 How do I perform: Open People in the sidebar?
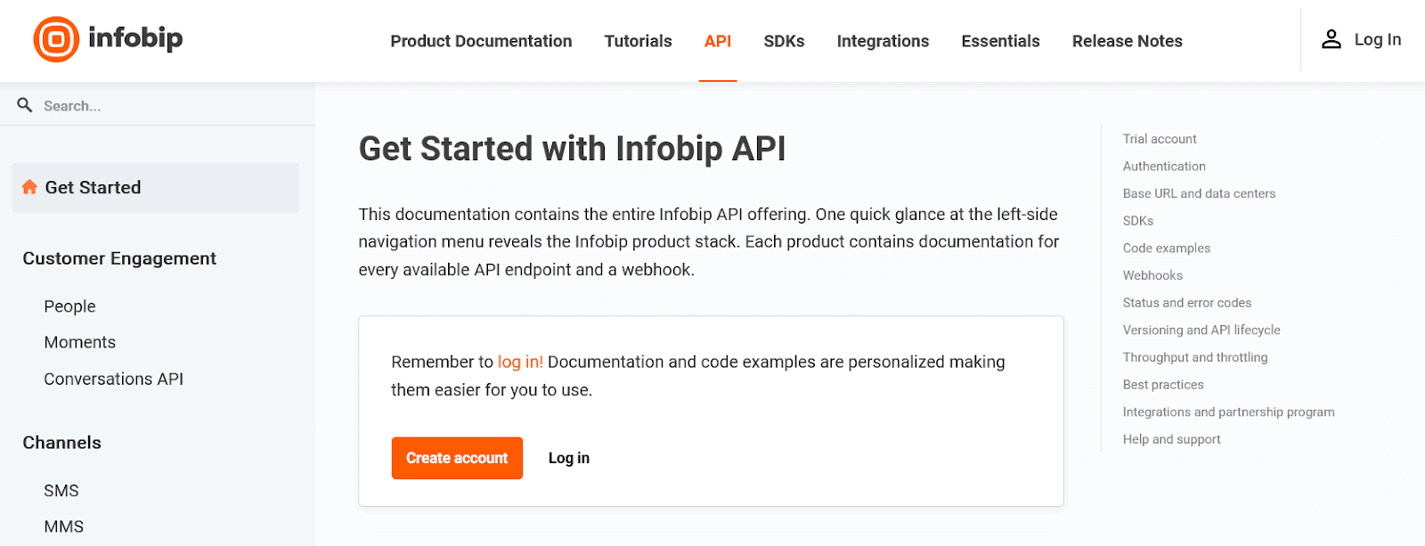pos(69,306)
